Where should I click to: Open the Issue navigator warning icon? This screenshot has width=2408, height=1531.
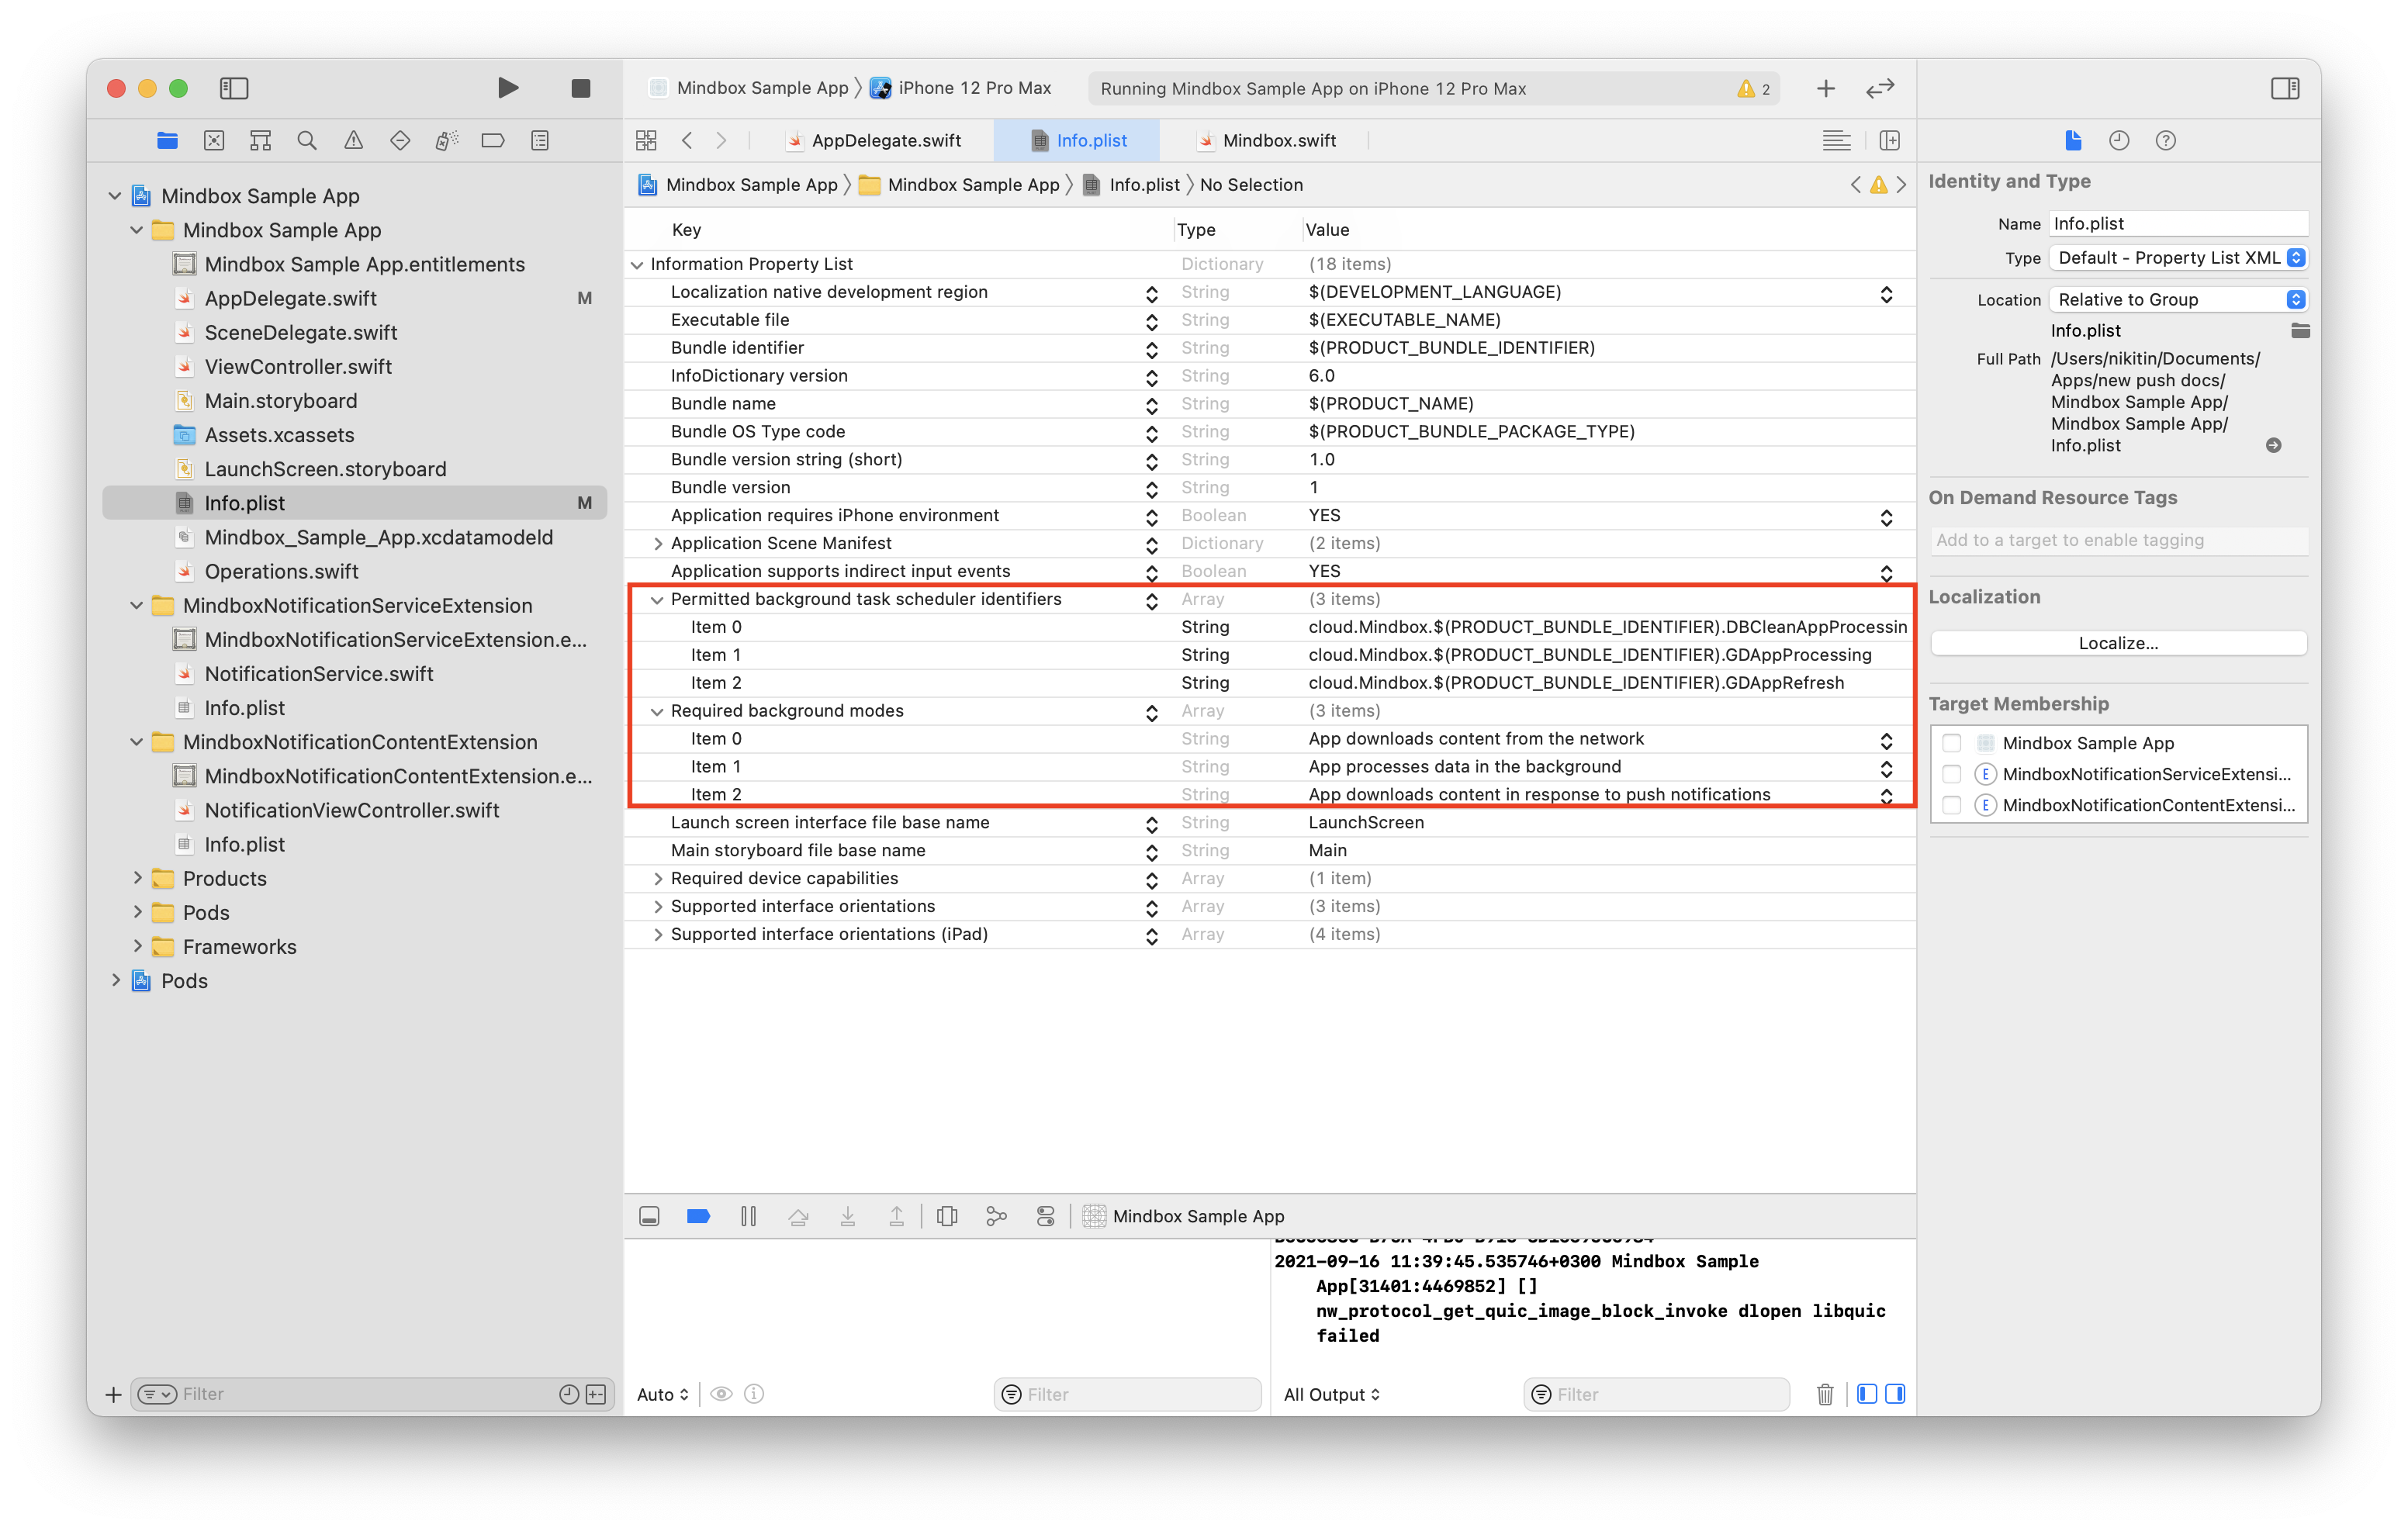point(353,141)
